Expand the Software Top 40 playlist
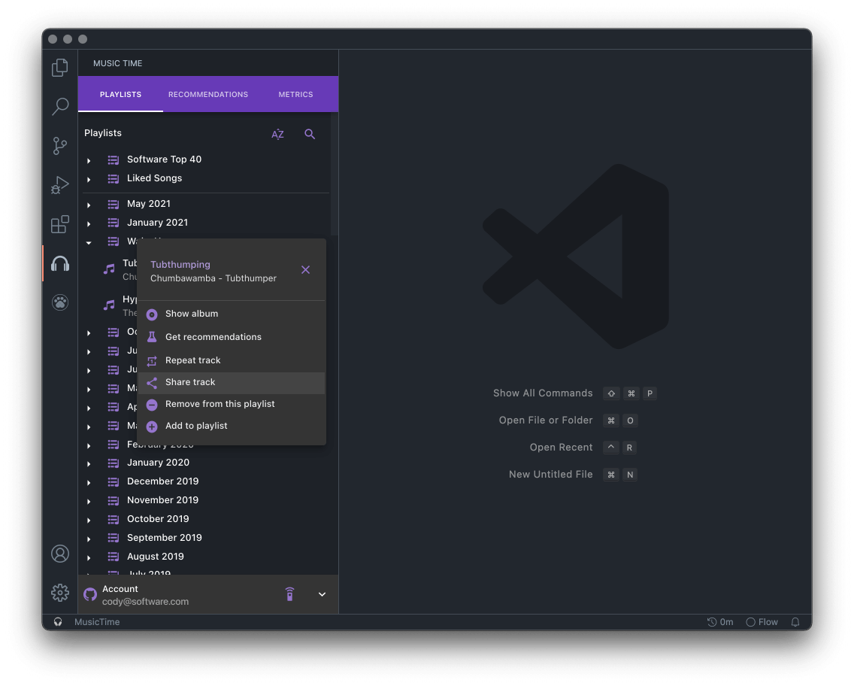The height and width of the screenshot is (686, 854). pyautogui.click(x=89, y=160)
